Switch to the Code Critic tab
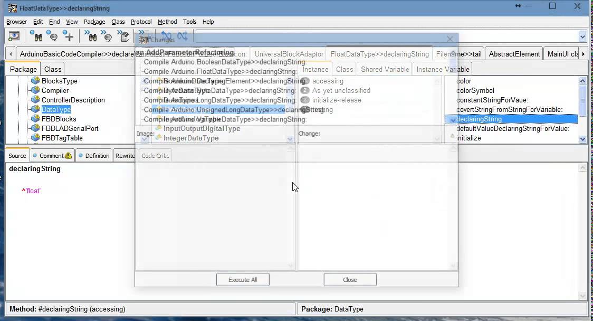The height and width of the screenshot is (321, 593). (155, 156)
